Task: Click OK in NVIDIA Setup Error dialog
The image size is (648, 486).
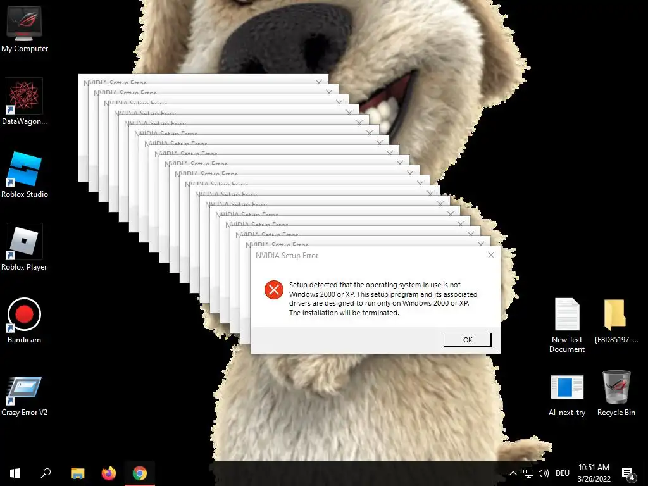Action: pyautogui.click(x=468, y=340)
